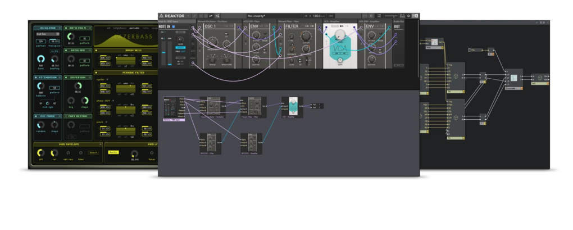Click the Reaktor logo icon
The width and height of the screenshot is (573, 230).
(x=161, y=16)
